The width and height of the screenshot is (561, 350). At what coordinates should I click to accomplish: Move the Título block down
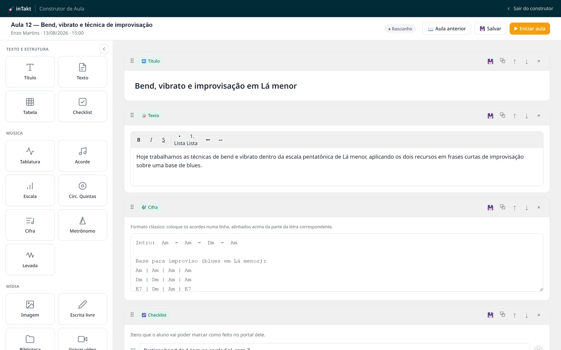(x=527, y=61)
